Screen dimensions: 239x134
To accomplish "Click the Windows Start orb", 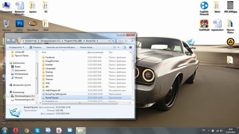I will pos(4,131).
